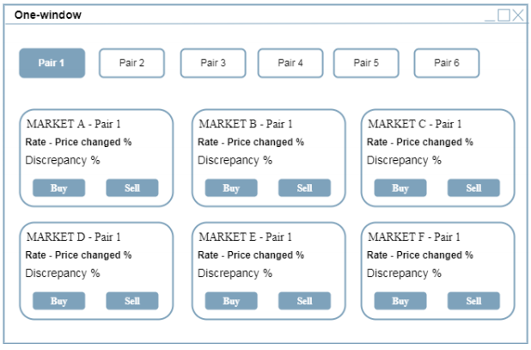This screenshot has height=350, width=531.
Task: Open the Pair 3 tab
Action: coord(212,63)
